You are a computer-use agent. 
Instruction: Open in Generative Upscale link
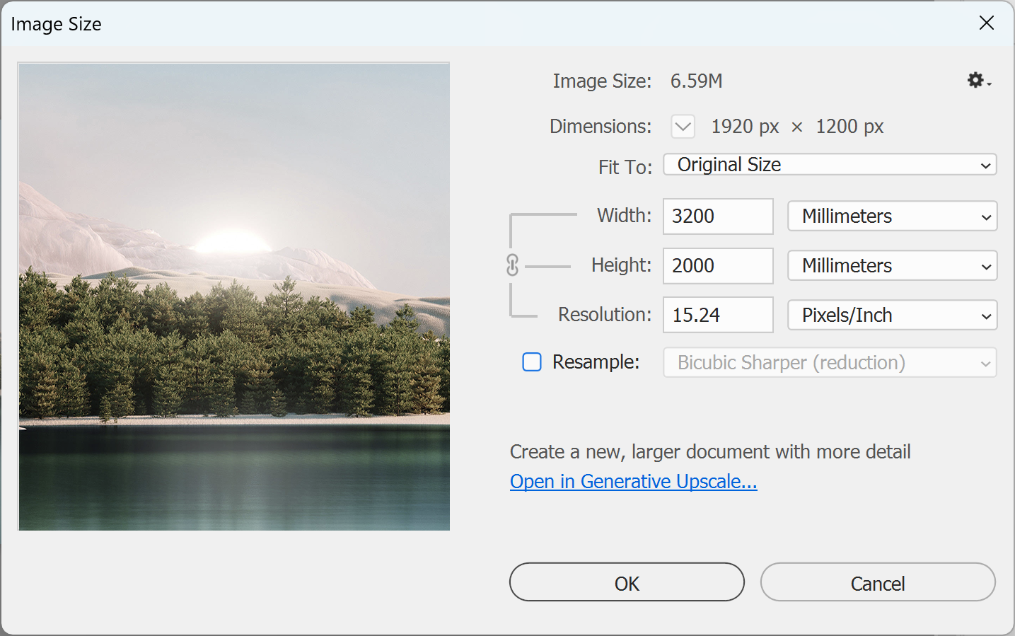634,482
